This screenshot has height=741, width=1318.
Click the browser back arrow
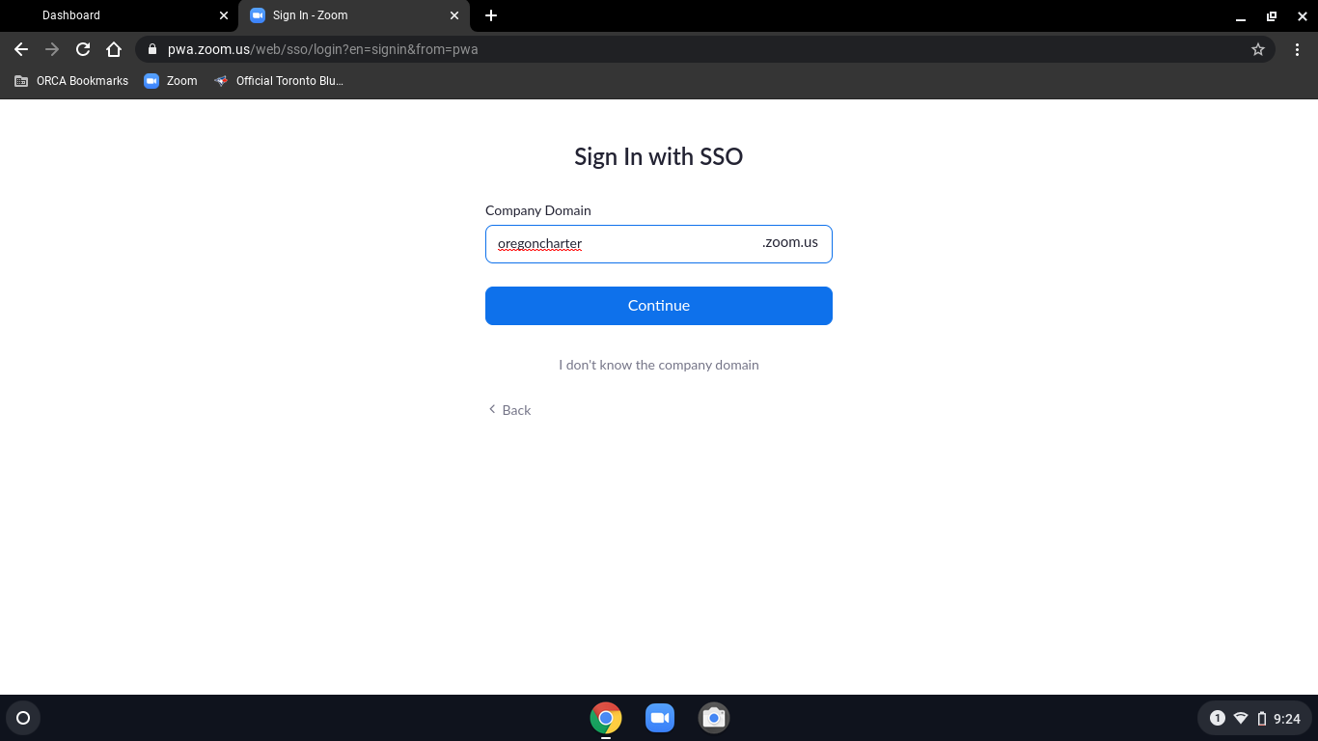(x=21, y=49)
